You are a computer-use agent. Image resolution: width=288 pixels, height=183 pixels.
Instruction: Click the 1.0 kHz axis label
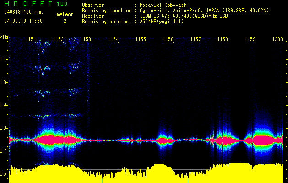click(4, 82)
